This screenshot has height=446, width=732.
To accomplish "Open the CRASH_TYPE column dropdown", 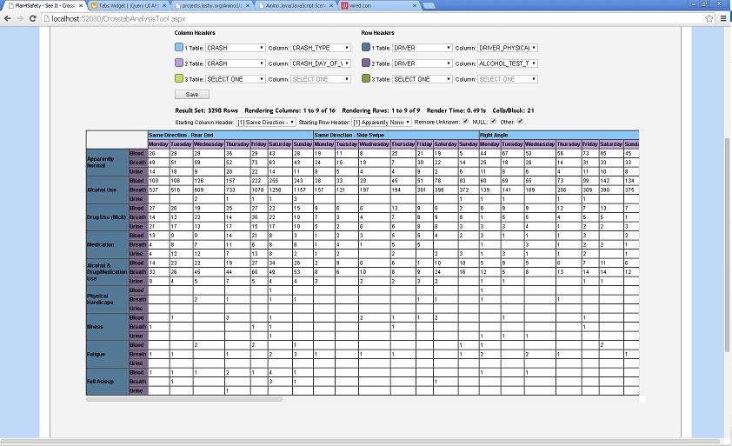I will pos(321,48).
